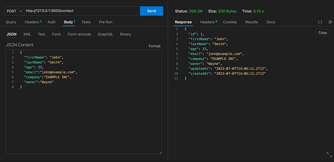Open the response Cookies tab

point(230,22)
